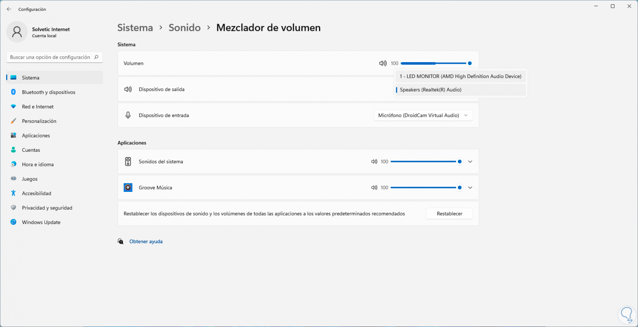Click the Buscar una opción search field
Screen dimensions: 638x327
click(50, 57)
